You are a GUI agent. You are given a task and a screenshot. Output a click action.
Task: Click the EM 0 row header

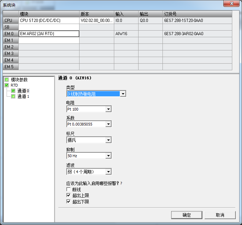(x=9, y=34)
